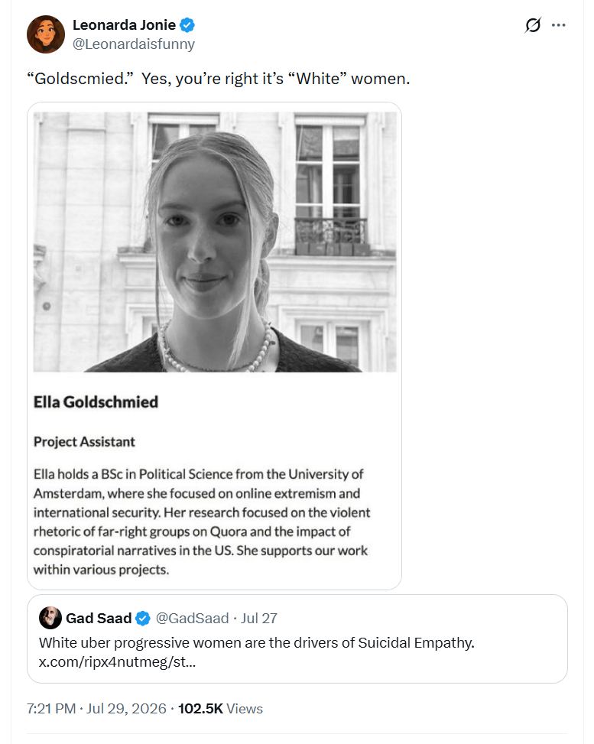Click Gad Saad's small avatar in quote

(x=50, y=618)
